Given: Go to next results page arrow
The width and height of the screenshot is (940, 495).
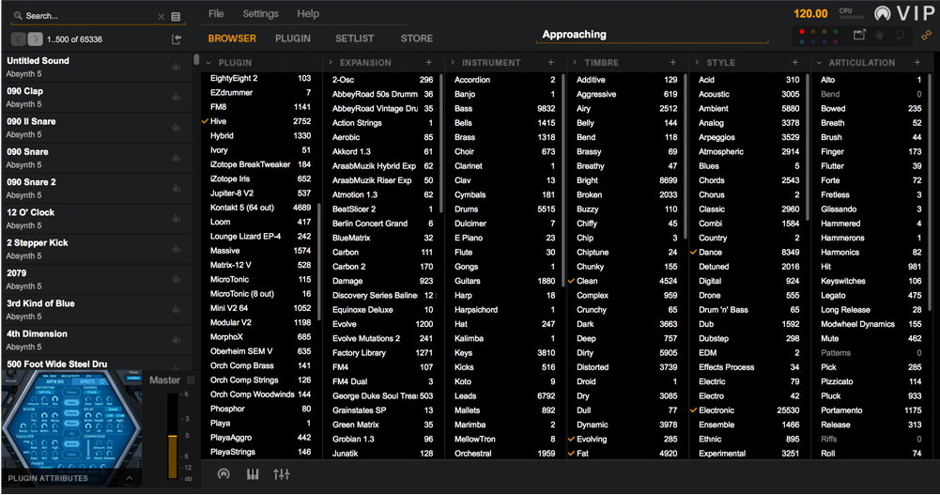Looking at the screenshot, I should pyautogui.click(x=36, y=39).
